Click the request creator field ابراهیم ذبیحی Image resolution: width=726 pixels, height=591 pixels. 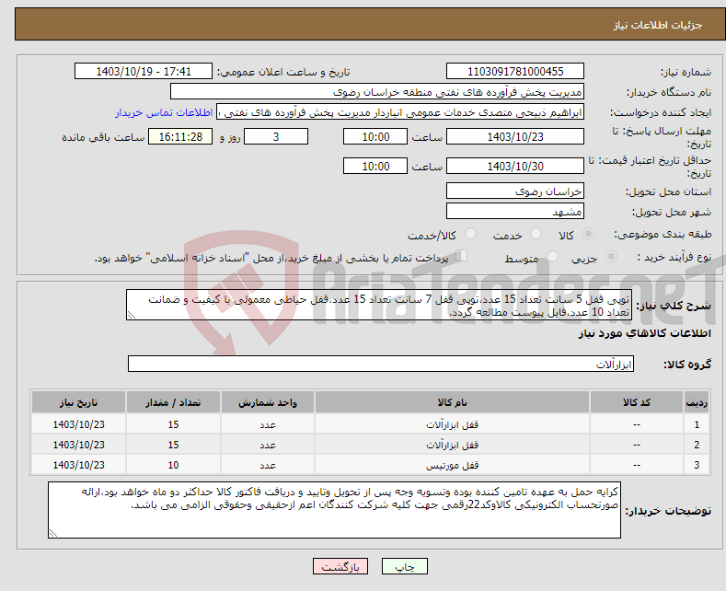point(400,112)
